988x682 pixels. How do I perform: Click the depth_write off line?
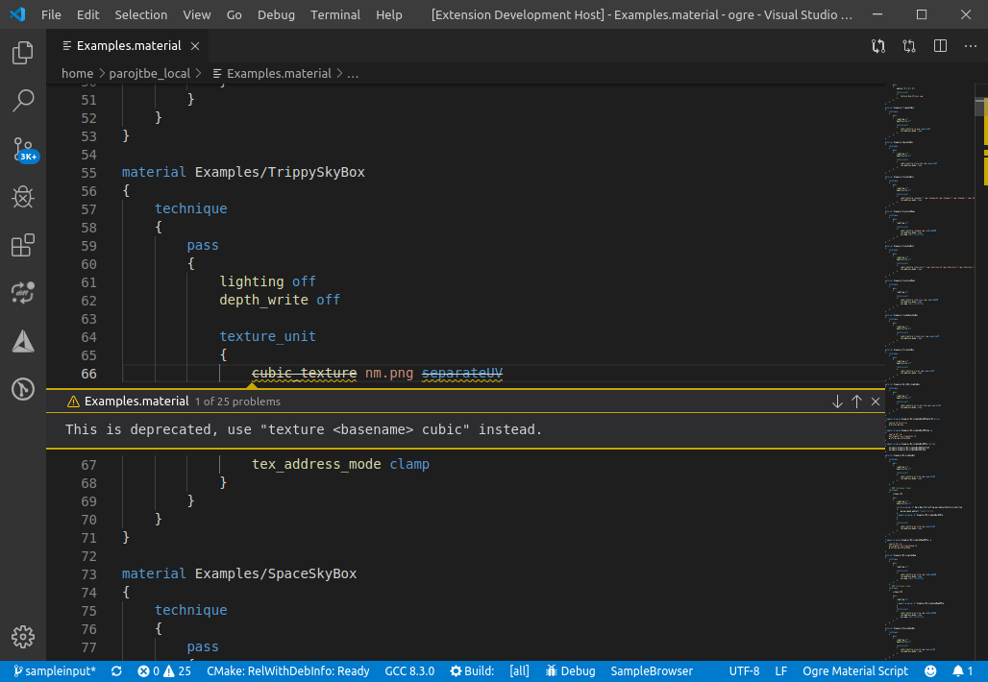point(279,300)
